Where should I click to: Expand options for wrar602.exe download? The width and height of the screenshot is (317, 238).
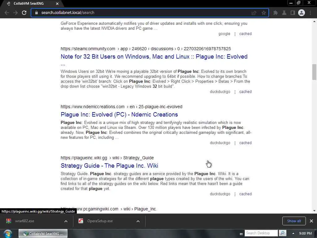pos(66,221)
